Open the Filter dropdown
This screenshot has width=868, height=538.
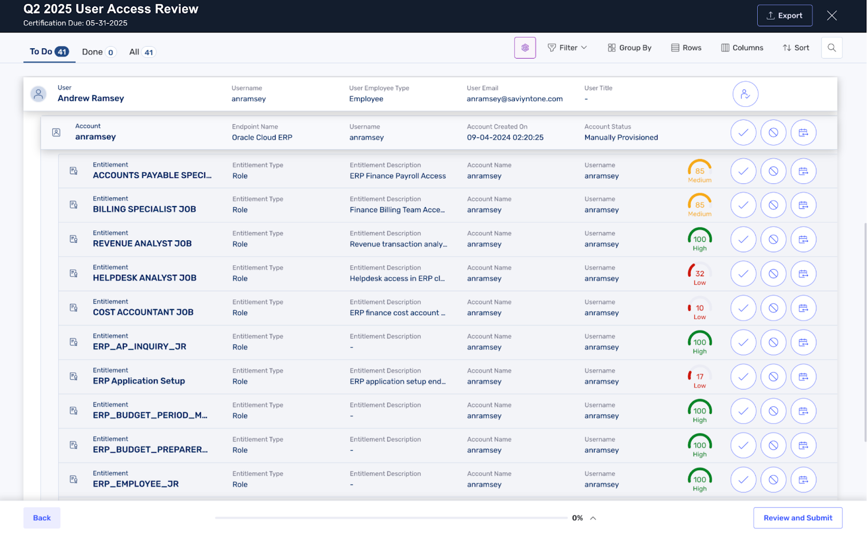tap(567, 48)
